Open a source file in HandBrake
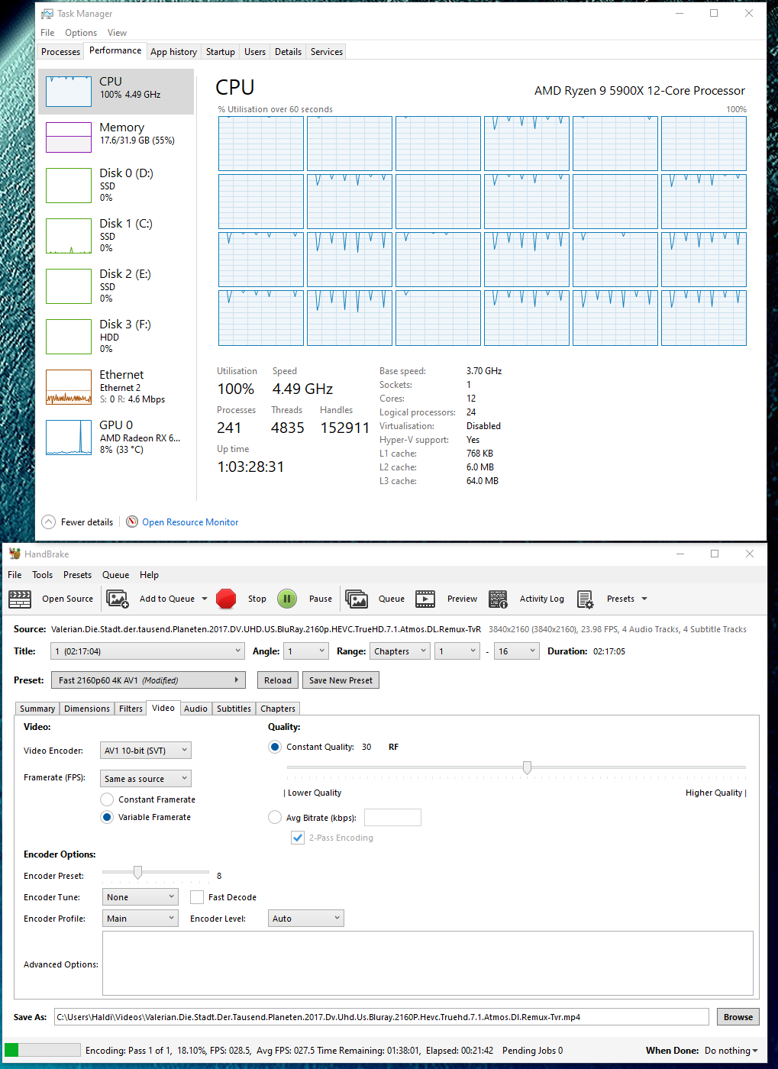The height and width of the screenshot is (1069, 778). [x=67, y=599]
